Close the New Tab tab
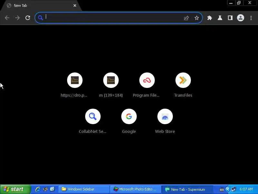 [x=75, y=5]
